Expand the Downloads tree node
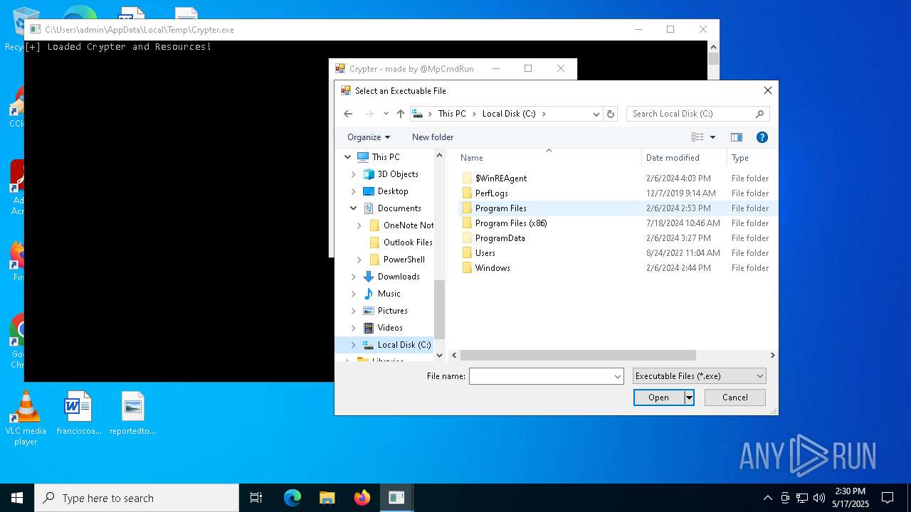The image size is (911, 512). tap(354, 277)
